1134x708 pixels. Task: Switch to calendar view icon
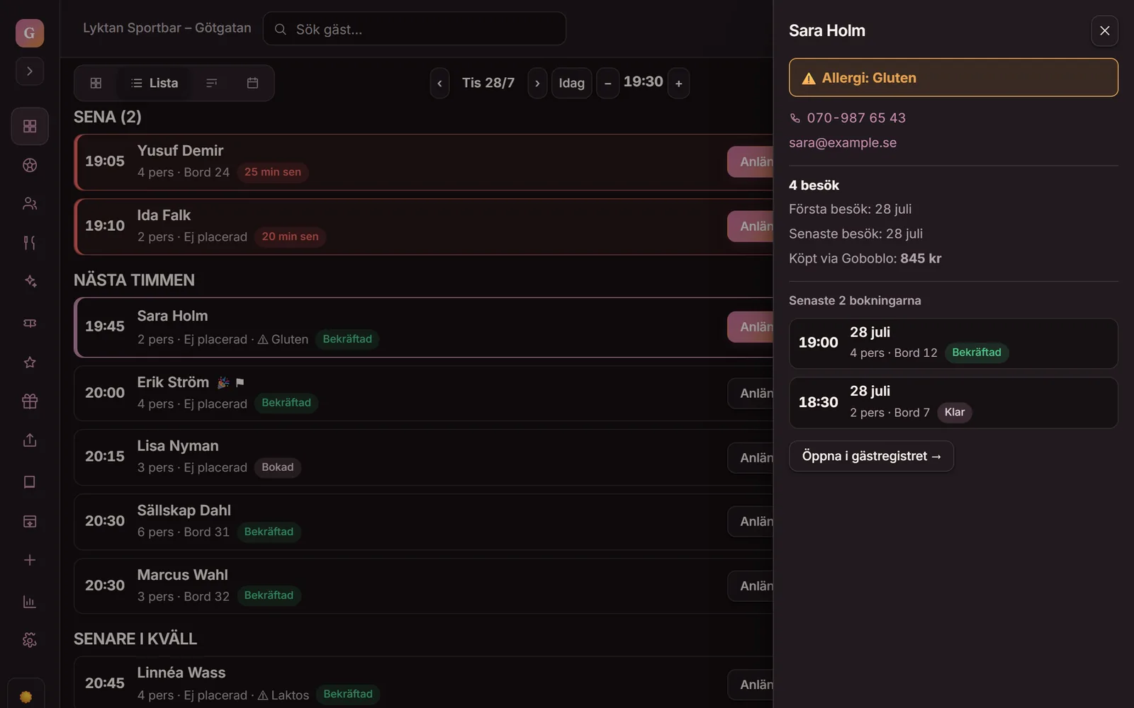[252, 83]
